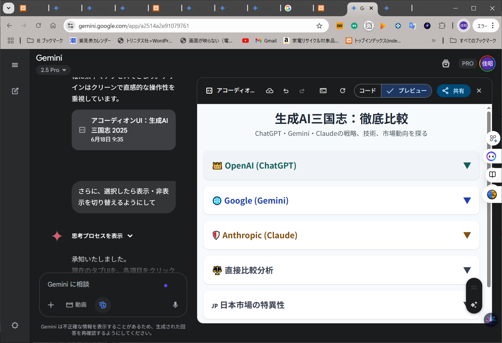
Task: Click the PRO badge
Action: 468,64
